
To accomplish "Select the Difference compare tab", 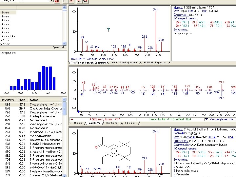I will 77,123.
